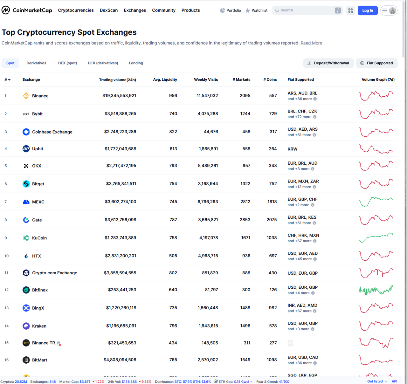Open the Cryptocurrencies menu
This screenshot has height=384, width=407.
[76, 10]
